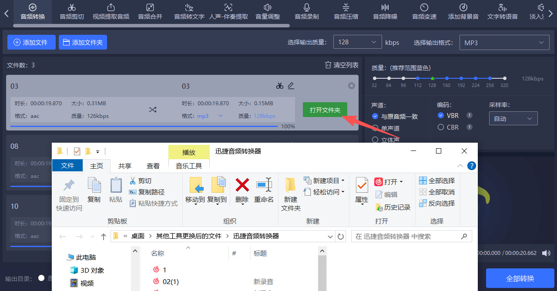557x291 pixels.
Task: Expand the 轻松访问 dropdown in Explorer
Action: (342, 192)
